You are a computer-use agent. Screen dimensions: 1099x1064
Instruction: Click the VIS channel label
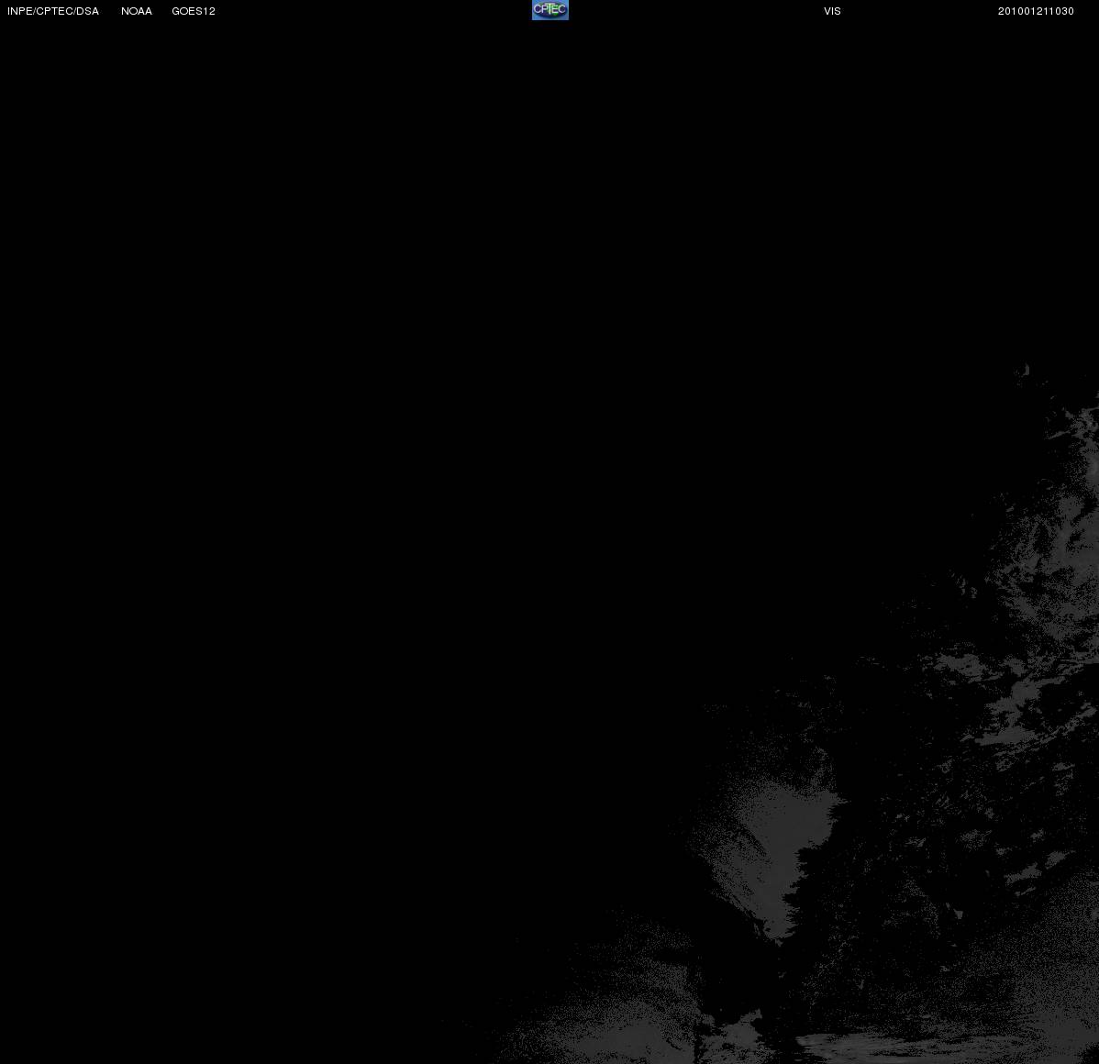pos(832,11)
